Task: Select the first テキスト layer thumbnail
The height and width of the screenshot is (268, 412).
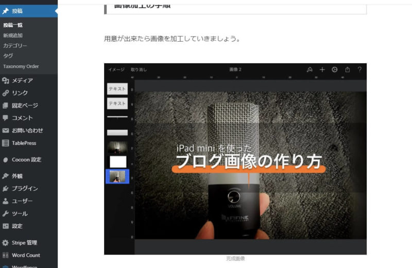Action: (117, 88)
